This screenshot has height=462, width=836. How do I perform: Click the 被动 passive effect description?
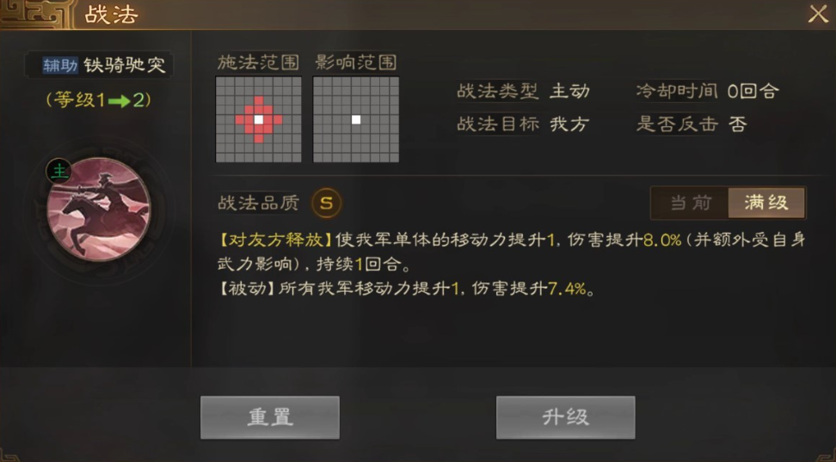tap(407, 289)
